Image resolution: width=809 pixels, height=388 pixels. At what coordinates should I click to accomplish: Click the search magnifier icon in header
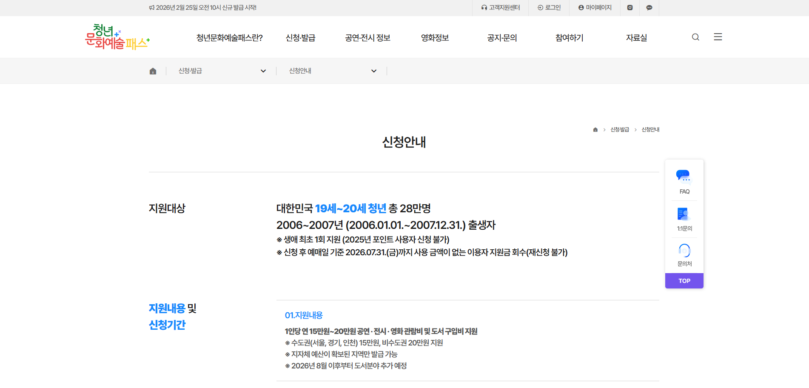(x=695, y=37)
